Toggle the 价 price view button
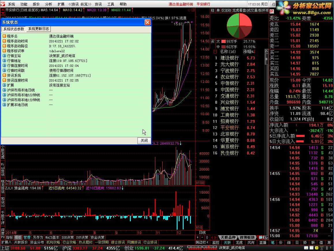This screenshot has height=251, width=334. click(x=281, y=242)
